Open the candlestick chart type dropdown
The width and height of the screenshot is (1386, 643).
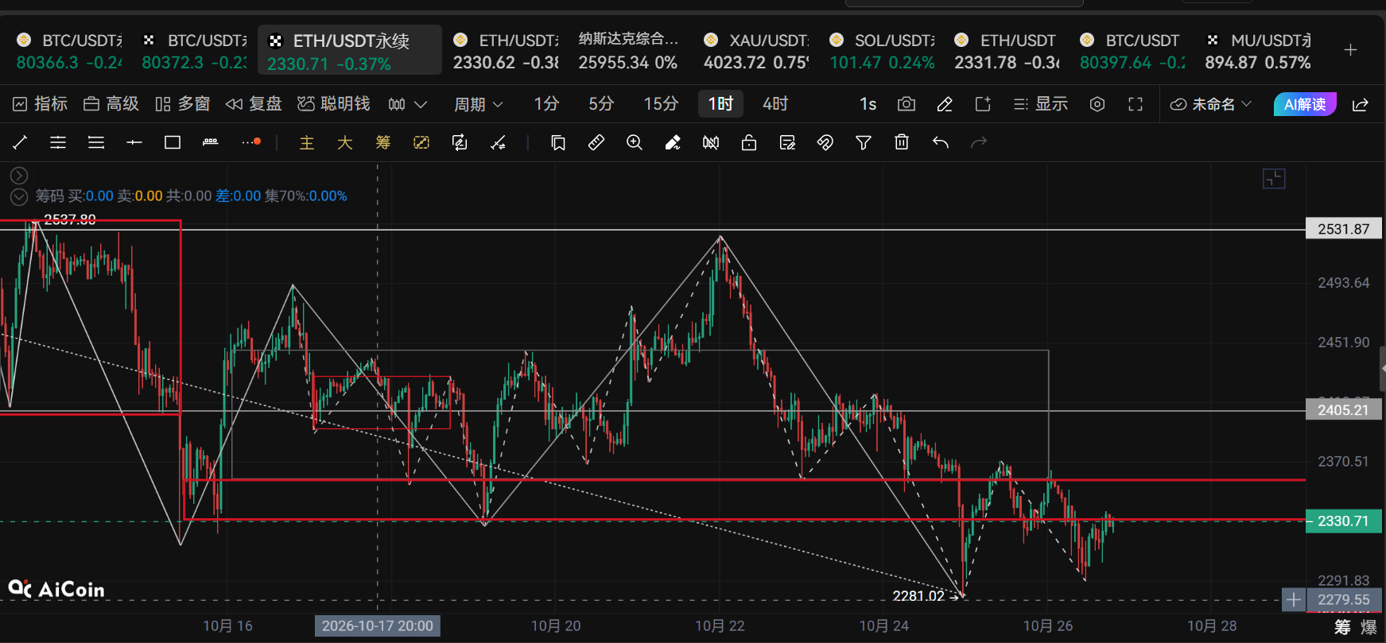pos(408,104)
